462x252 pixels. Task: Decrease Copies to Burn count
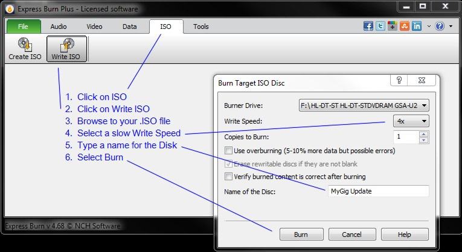pos(424,140)
